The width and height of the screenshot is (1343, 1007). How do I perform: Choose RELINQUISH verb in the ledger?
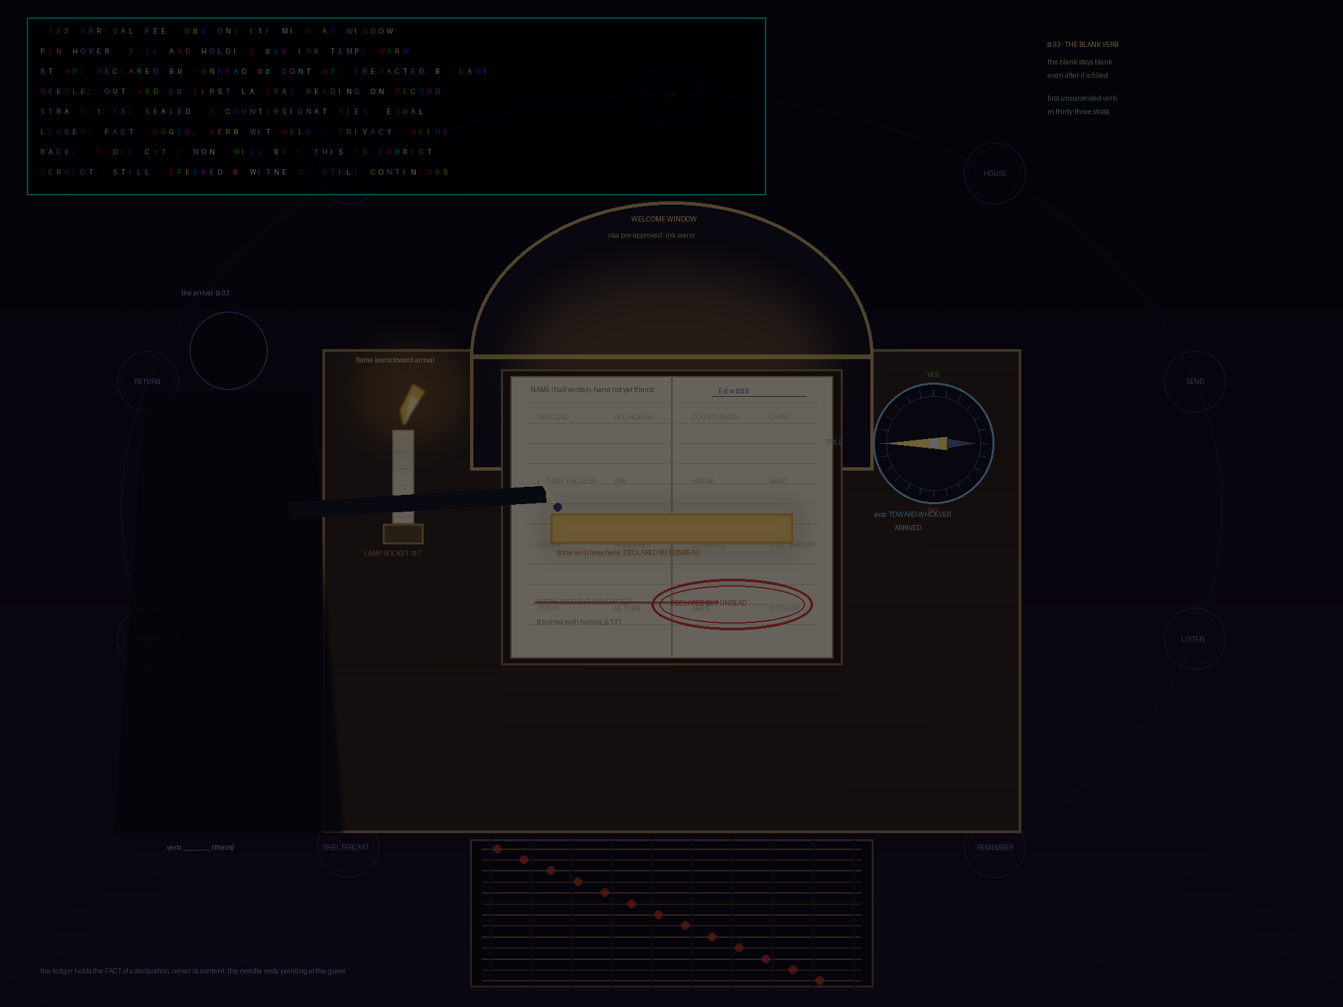(x=634, y=417)
